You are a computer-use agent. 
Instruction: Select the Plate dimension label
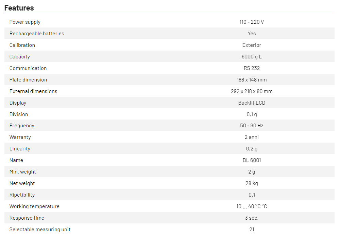click(x=28, y=80)
